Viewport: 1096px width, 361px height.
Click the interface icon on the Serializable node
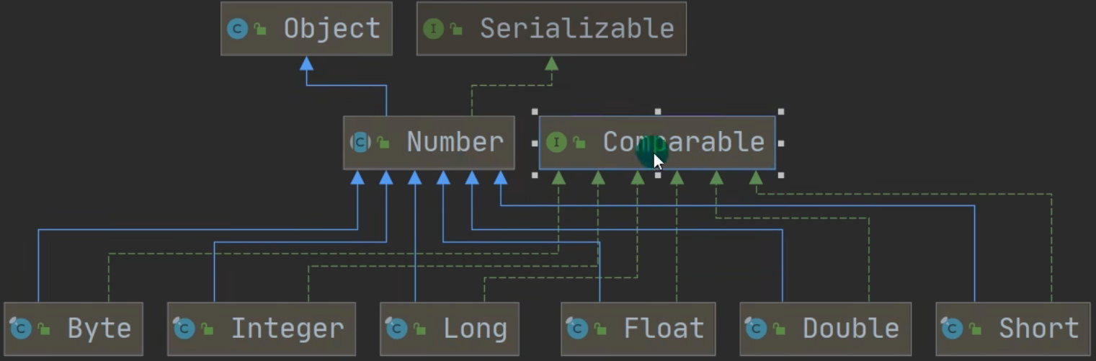433,29
